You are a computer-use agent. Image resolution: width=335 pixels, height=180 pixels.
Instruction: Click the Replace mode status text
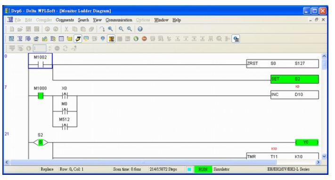point(47,169)
